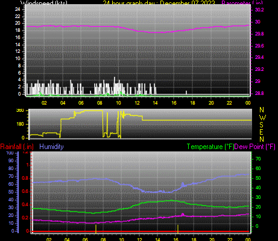
Task: Click the 30.2 barometer axis value
Action: pyautogui.click(x=259, y=10)
